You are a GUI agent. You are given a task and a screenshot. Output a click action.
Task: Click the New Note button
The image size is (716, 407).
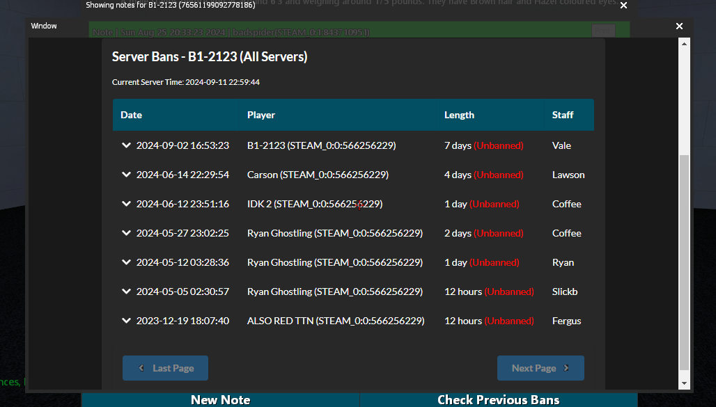[221, 400]
